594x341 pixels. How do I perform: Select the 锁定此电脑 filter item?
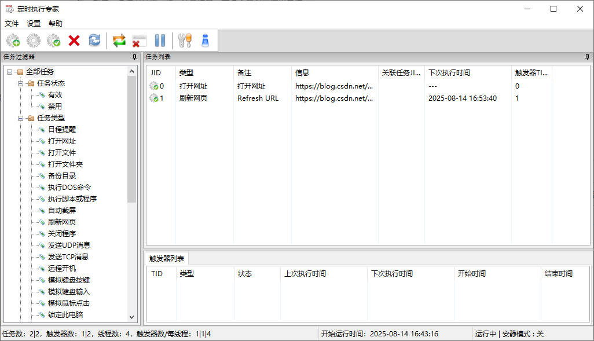65,315
